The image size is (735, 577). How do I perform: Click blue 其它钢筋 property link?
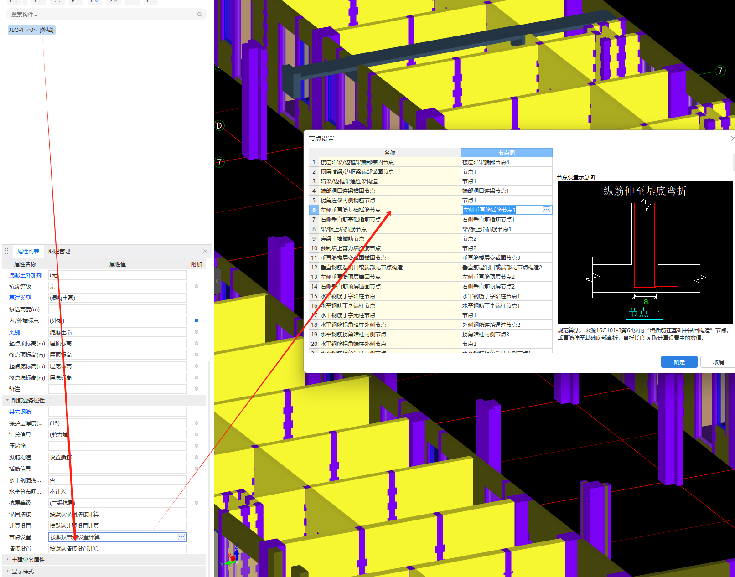(x=20, y=412)
